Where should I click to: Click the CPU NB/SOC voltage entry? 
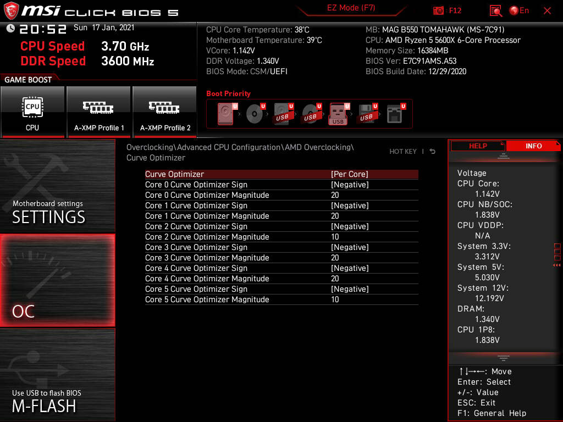pos(485,209)
